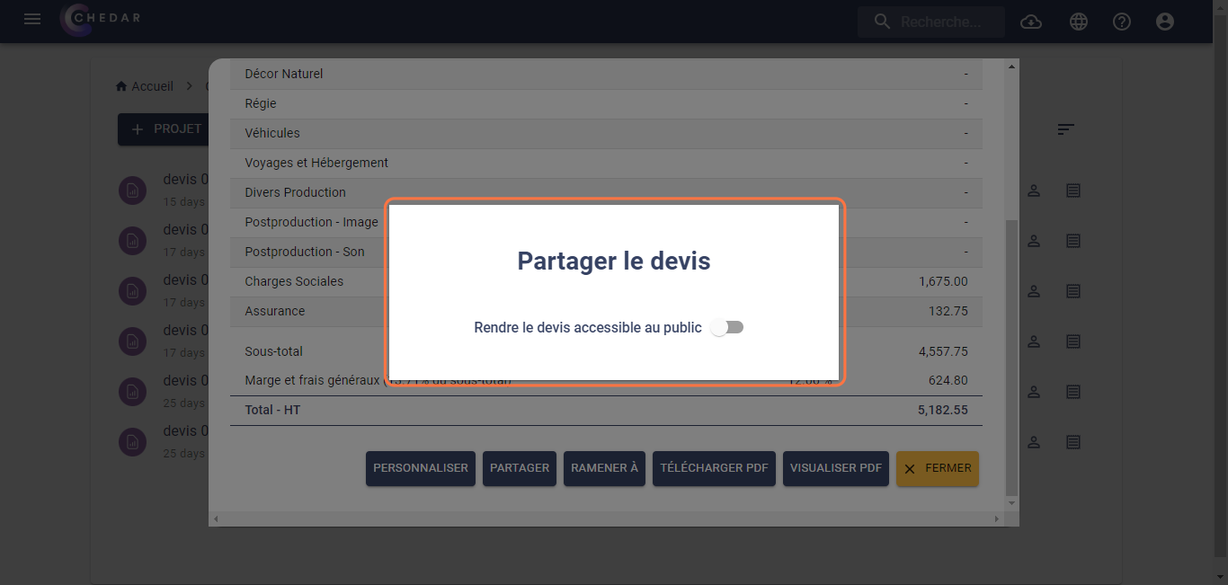Click 'Rendre le devis accessible au public' label
1228x585 pixels.
click(588, 328)
